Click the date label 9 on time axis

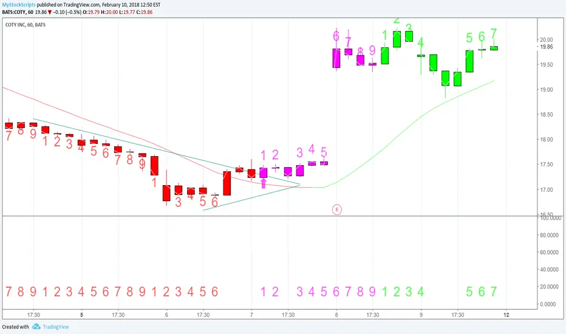tap(421, 315)
